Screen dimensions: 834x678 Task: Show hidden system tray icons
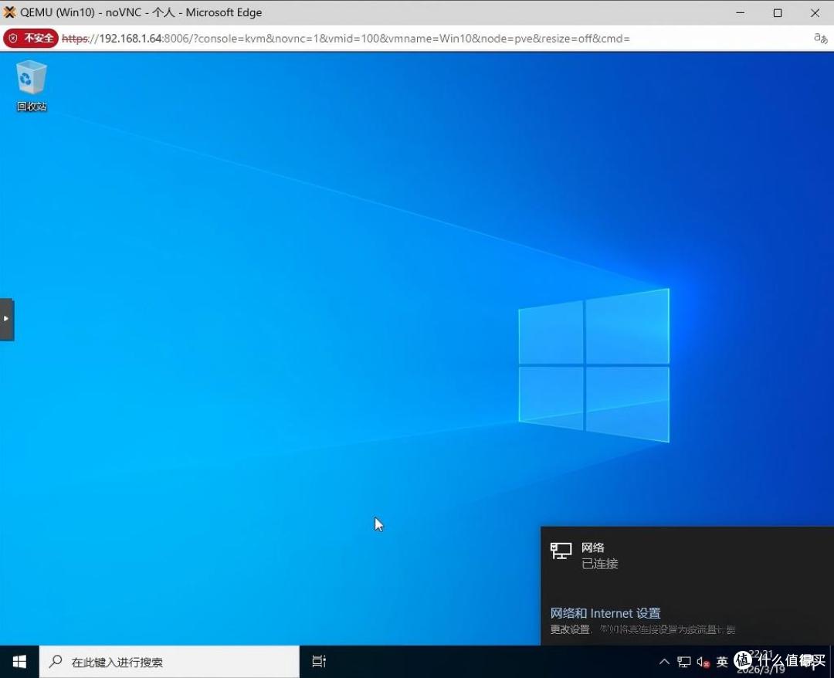(x=664, y=662)
